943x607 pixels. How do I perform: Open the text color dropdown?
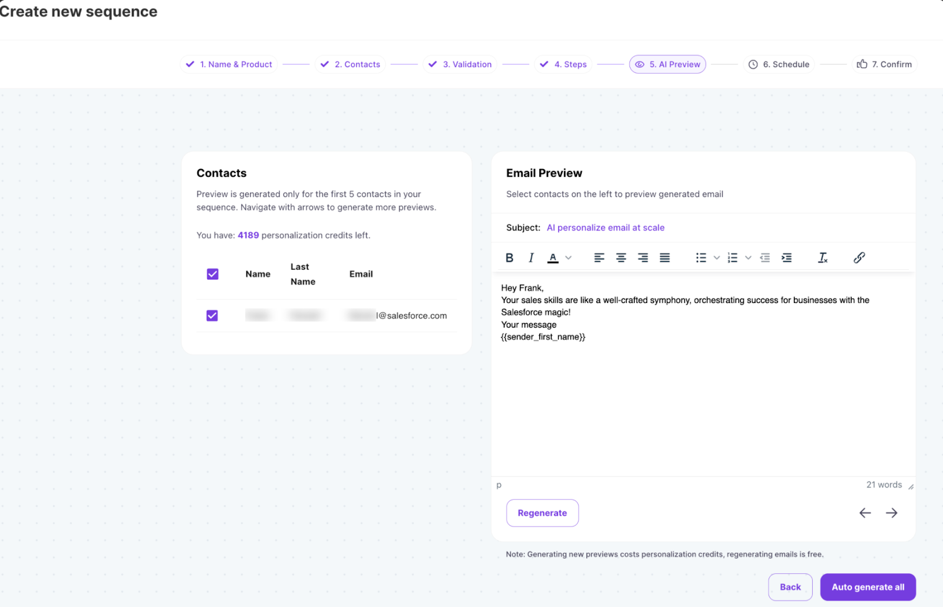click(568, 258)
